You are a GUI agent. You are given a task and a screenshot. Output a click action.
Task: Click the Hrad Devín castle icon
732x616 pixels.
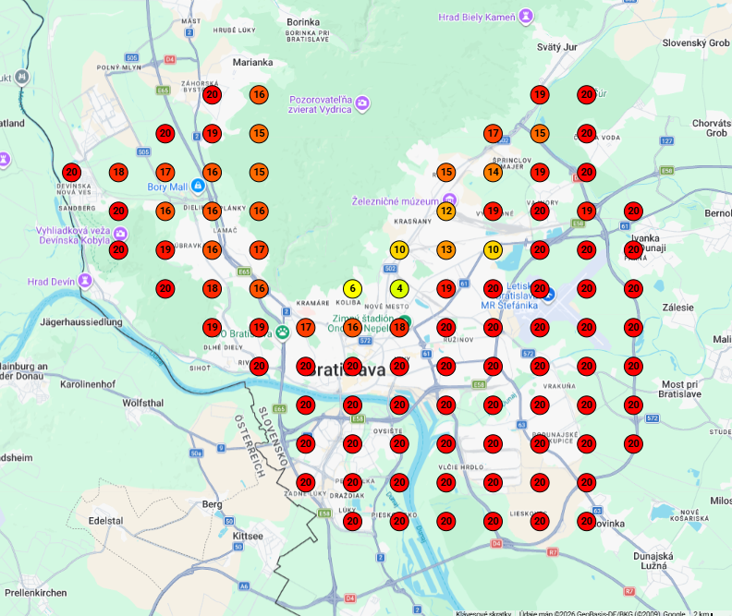(85, 280)
